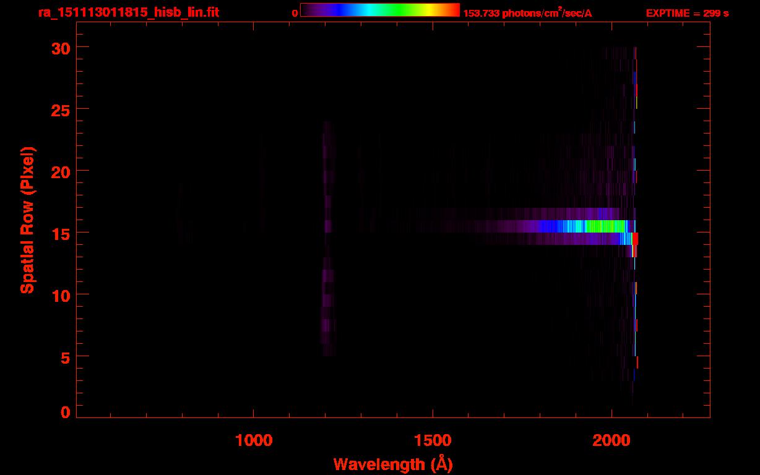Viewport: 760px width, 475px height.
Task: Click the red end of the color bar
Action: click(452, 10)
